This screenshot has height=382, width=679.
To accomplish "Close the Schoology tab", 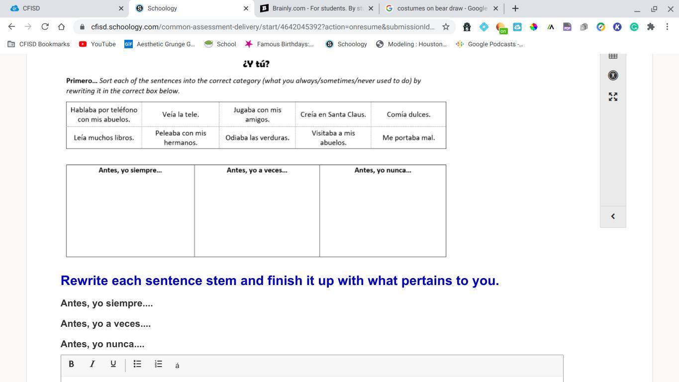I will tap(246, 8).
